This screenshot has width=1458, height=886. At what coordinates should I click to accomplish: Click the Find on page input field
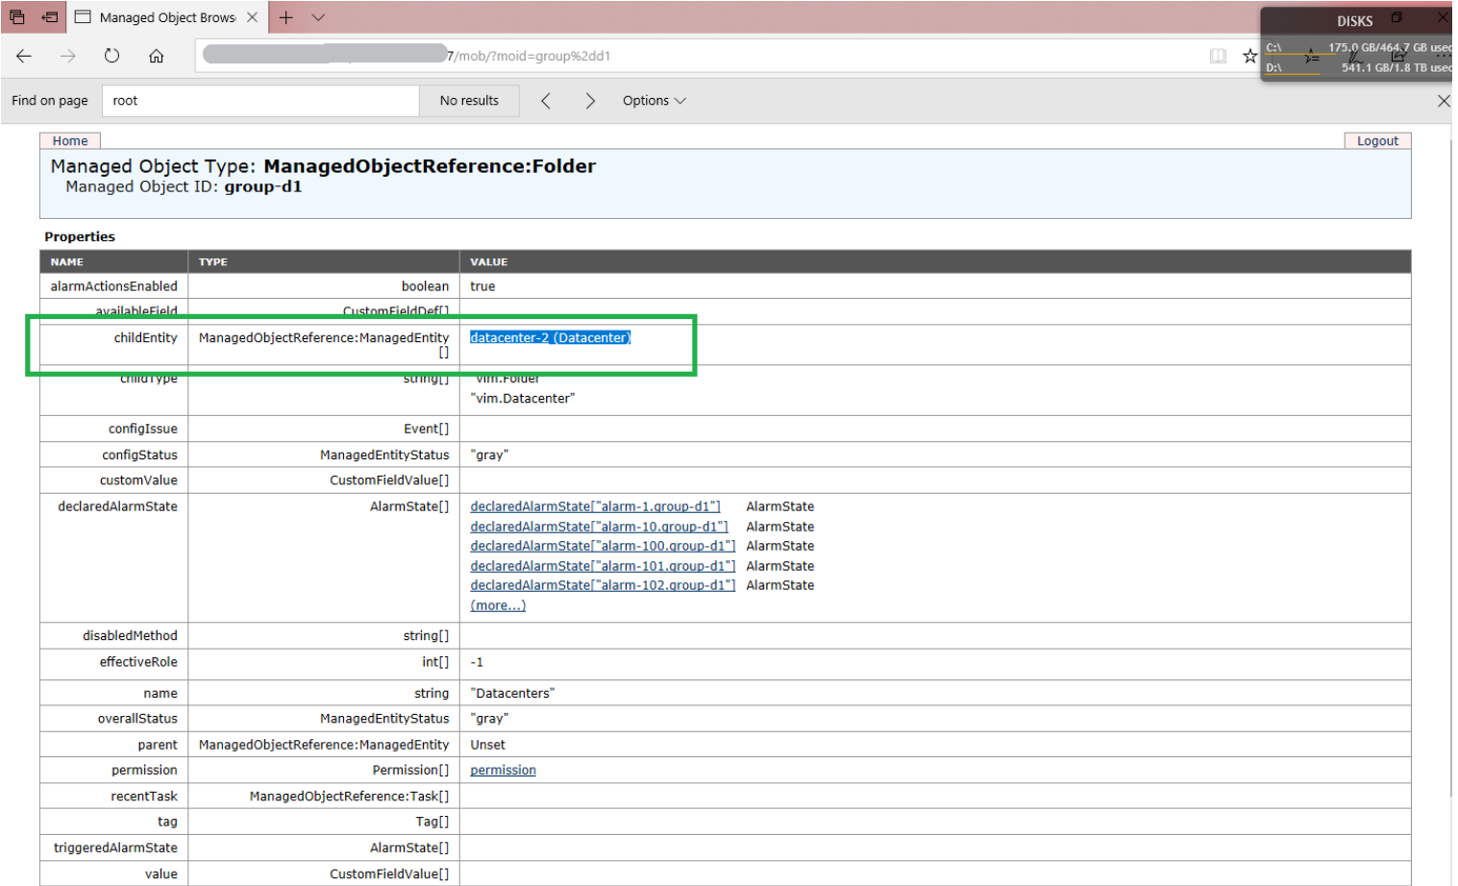coord(259,101)
